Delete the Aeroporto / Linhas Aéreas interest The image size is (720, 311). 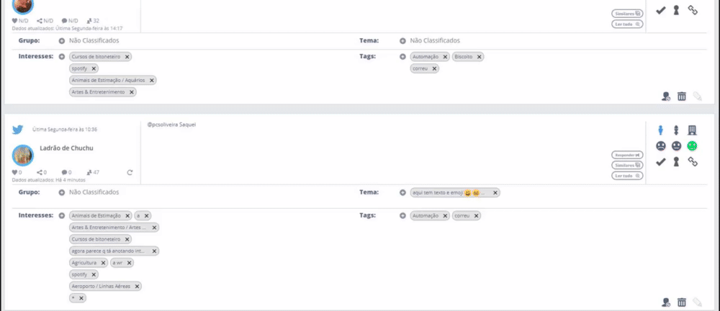137,286
